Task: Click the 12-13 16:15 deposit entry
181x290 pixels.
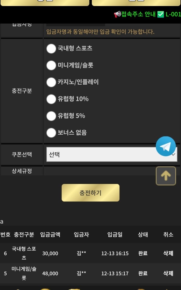Action: (115, 253)
